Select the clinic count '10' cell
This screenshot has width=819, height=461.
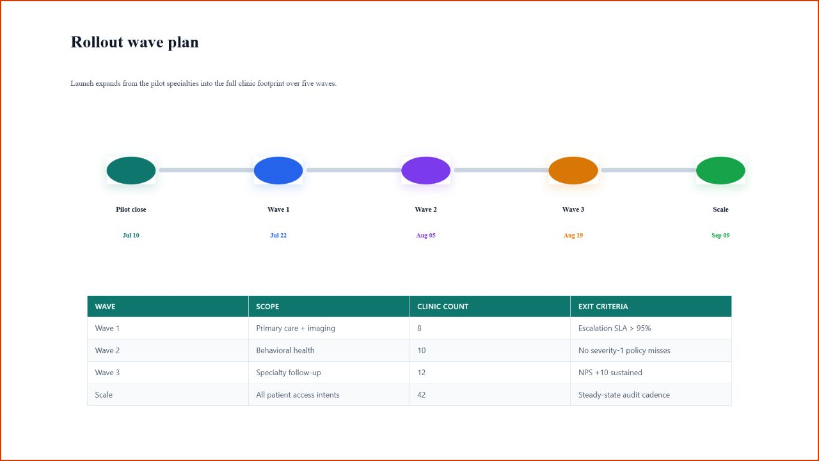point(490,350)
